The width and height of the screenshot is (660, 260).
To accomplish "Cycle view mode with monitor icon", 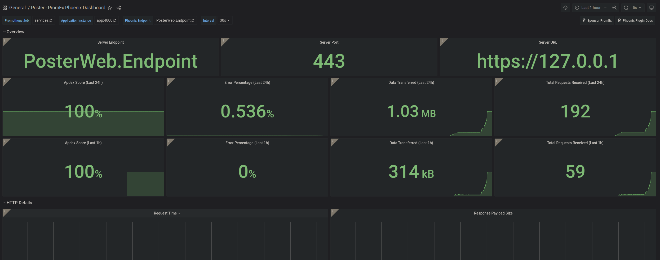I will tap(652, 8).
